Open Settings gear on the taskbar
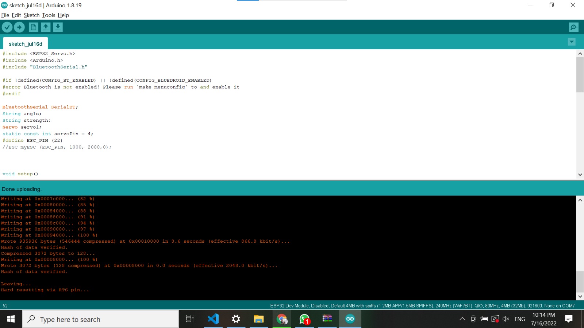The width and height of the screenshot is (584, 328). [x=236, y=319]
